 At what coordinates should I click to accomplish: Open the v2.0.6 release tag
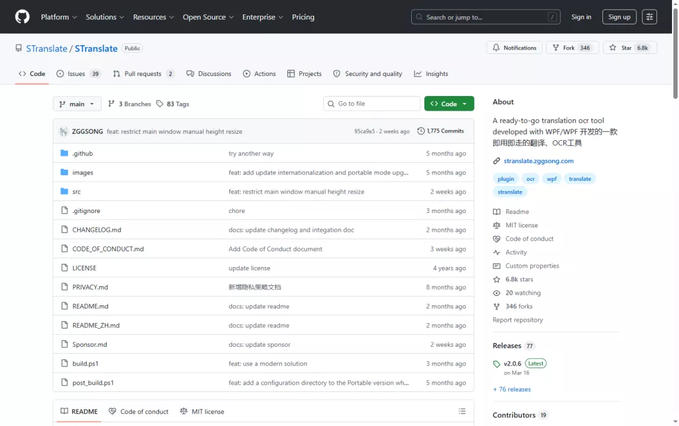512,364
